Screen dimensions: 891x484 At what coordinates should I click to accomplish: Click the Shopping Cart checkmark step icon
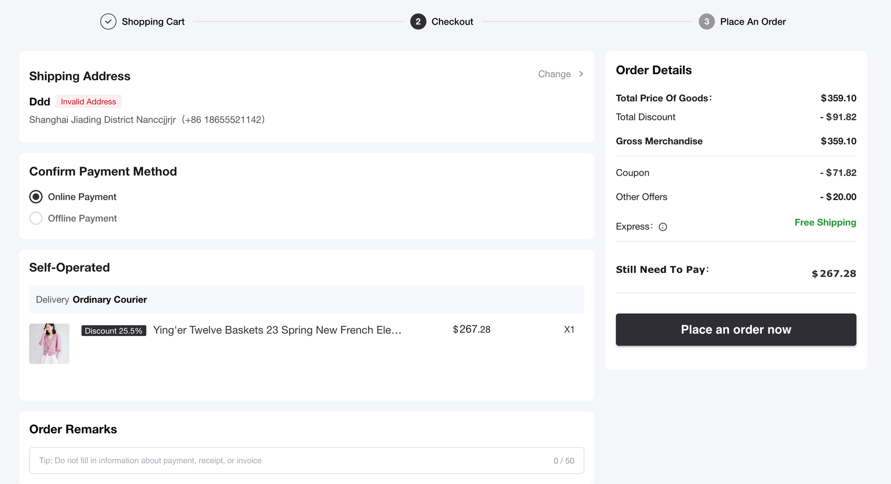108,22
